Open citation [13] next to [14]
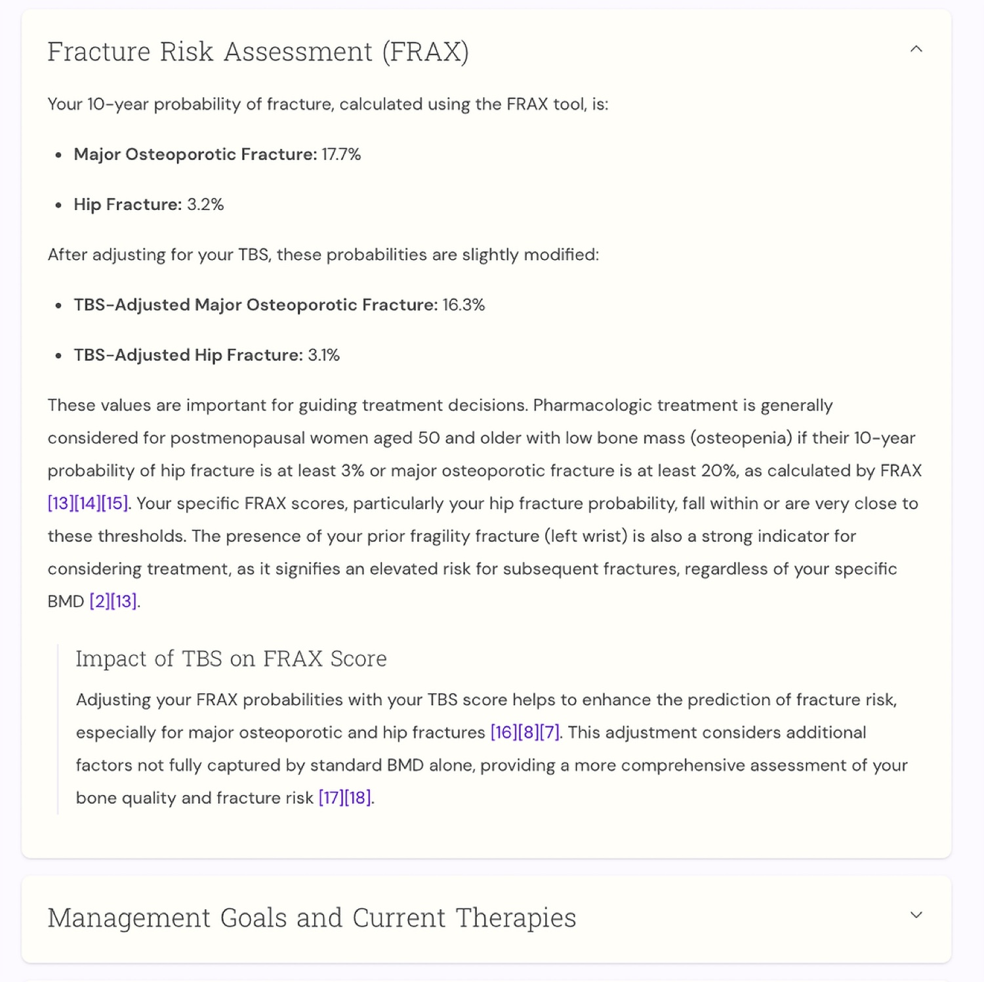 coord(60,504)
